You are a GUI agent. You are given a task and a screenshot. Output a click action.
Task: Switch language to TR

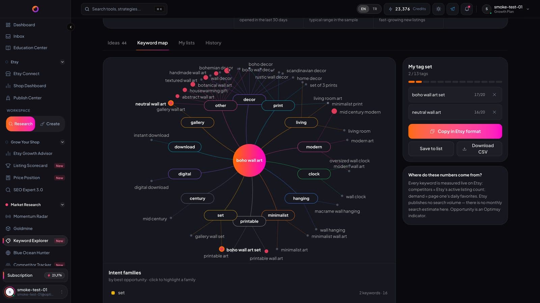point(375,9)
